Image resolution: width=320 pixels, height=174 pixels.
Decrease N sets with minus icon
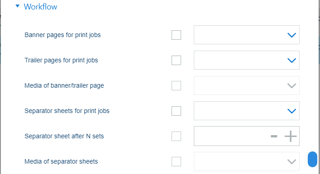tap(274, 136)
